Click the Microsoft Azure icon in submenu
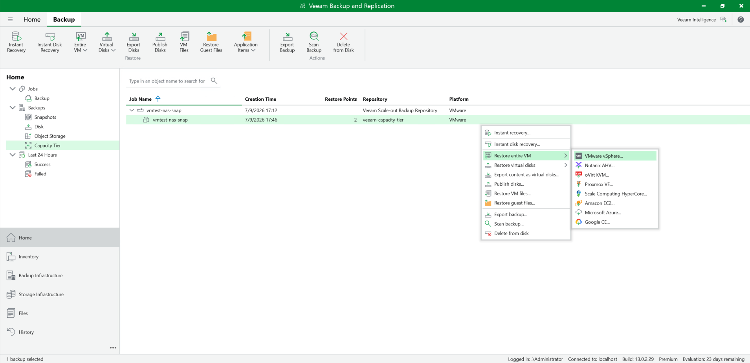 click(x=579, y=212)
